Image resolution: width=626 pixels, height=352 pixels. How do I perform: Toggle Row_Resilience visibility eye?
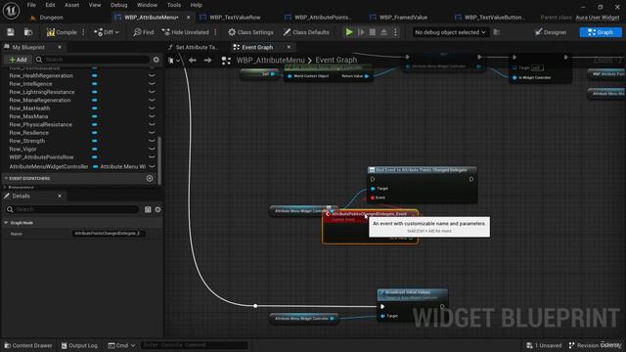tap(152, 133)
